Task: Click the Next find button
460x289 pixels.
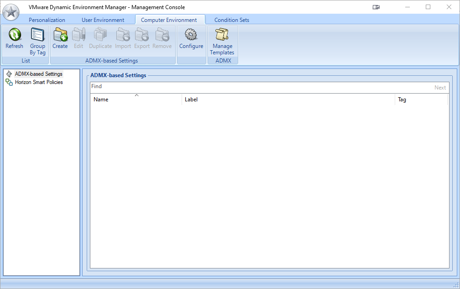Action: tap(440, 88)
